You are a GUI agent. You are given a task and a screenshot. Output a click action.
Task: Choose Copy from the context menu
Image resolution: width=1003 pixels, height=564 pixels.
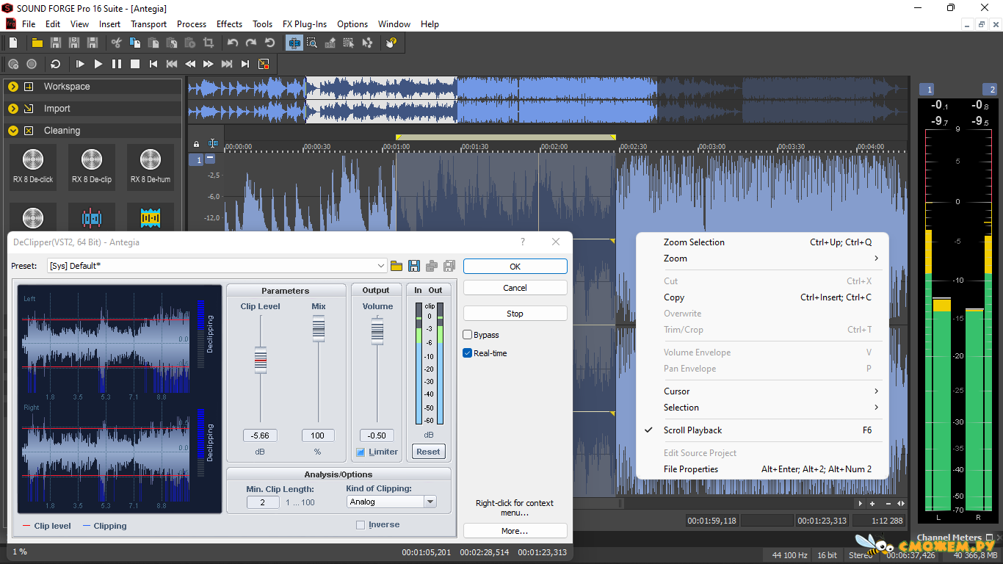761,297
